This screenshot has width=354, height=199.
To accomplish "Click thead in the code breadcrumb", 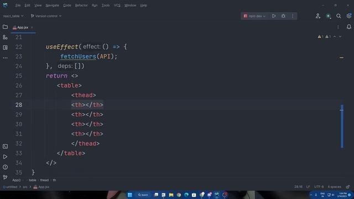I will point(44,180).
